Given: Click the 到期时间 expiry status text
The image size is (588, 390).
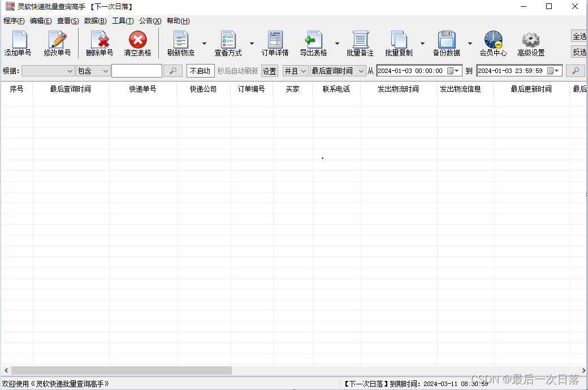Looking at the screenshot, I should pos(416,384).
